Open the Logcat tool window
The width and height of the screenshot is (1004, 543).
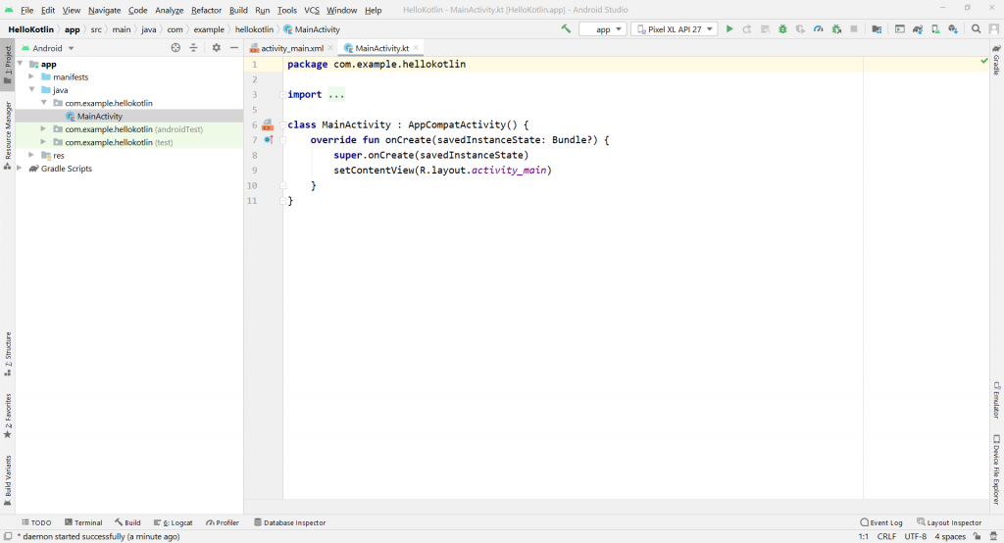coord(174,522)
